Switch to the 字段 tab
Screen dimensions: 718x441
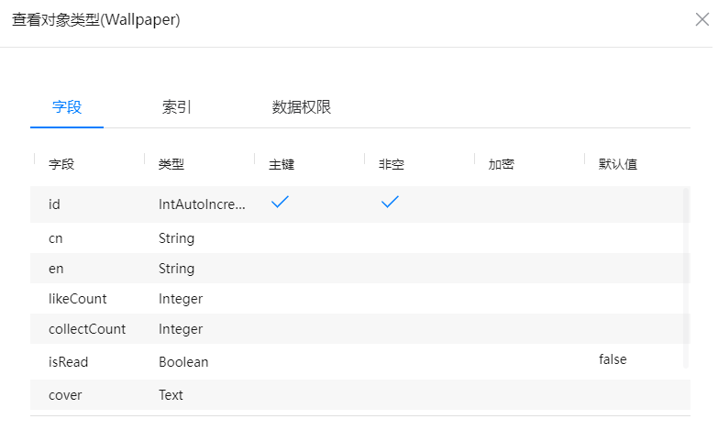[x=67, y=107]
